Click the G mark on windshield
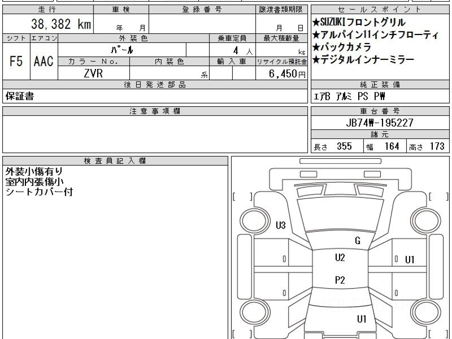Screen dimensions: 452x339 click(357, 241)
